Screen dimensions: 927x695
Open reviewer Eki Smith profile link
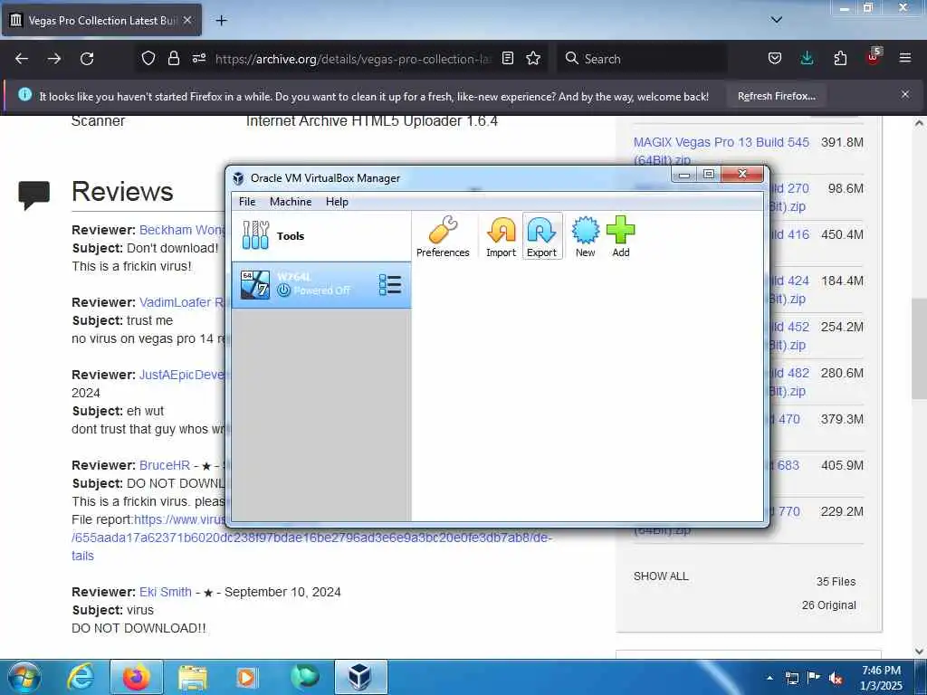pos(166,592)
